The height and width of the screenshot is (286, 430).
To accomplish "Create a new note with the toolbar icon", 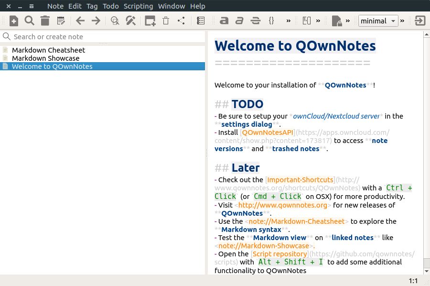I will point(14,21).
